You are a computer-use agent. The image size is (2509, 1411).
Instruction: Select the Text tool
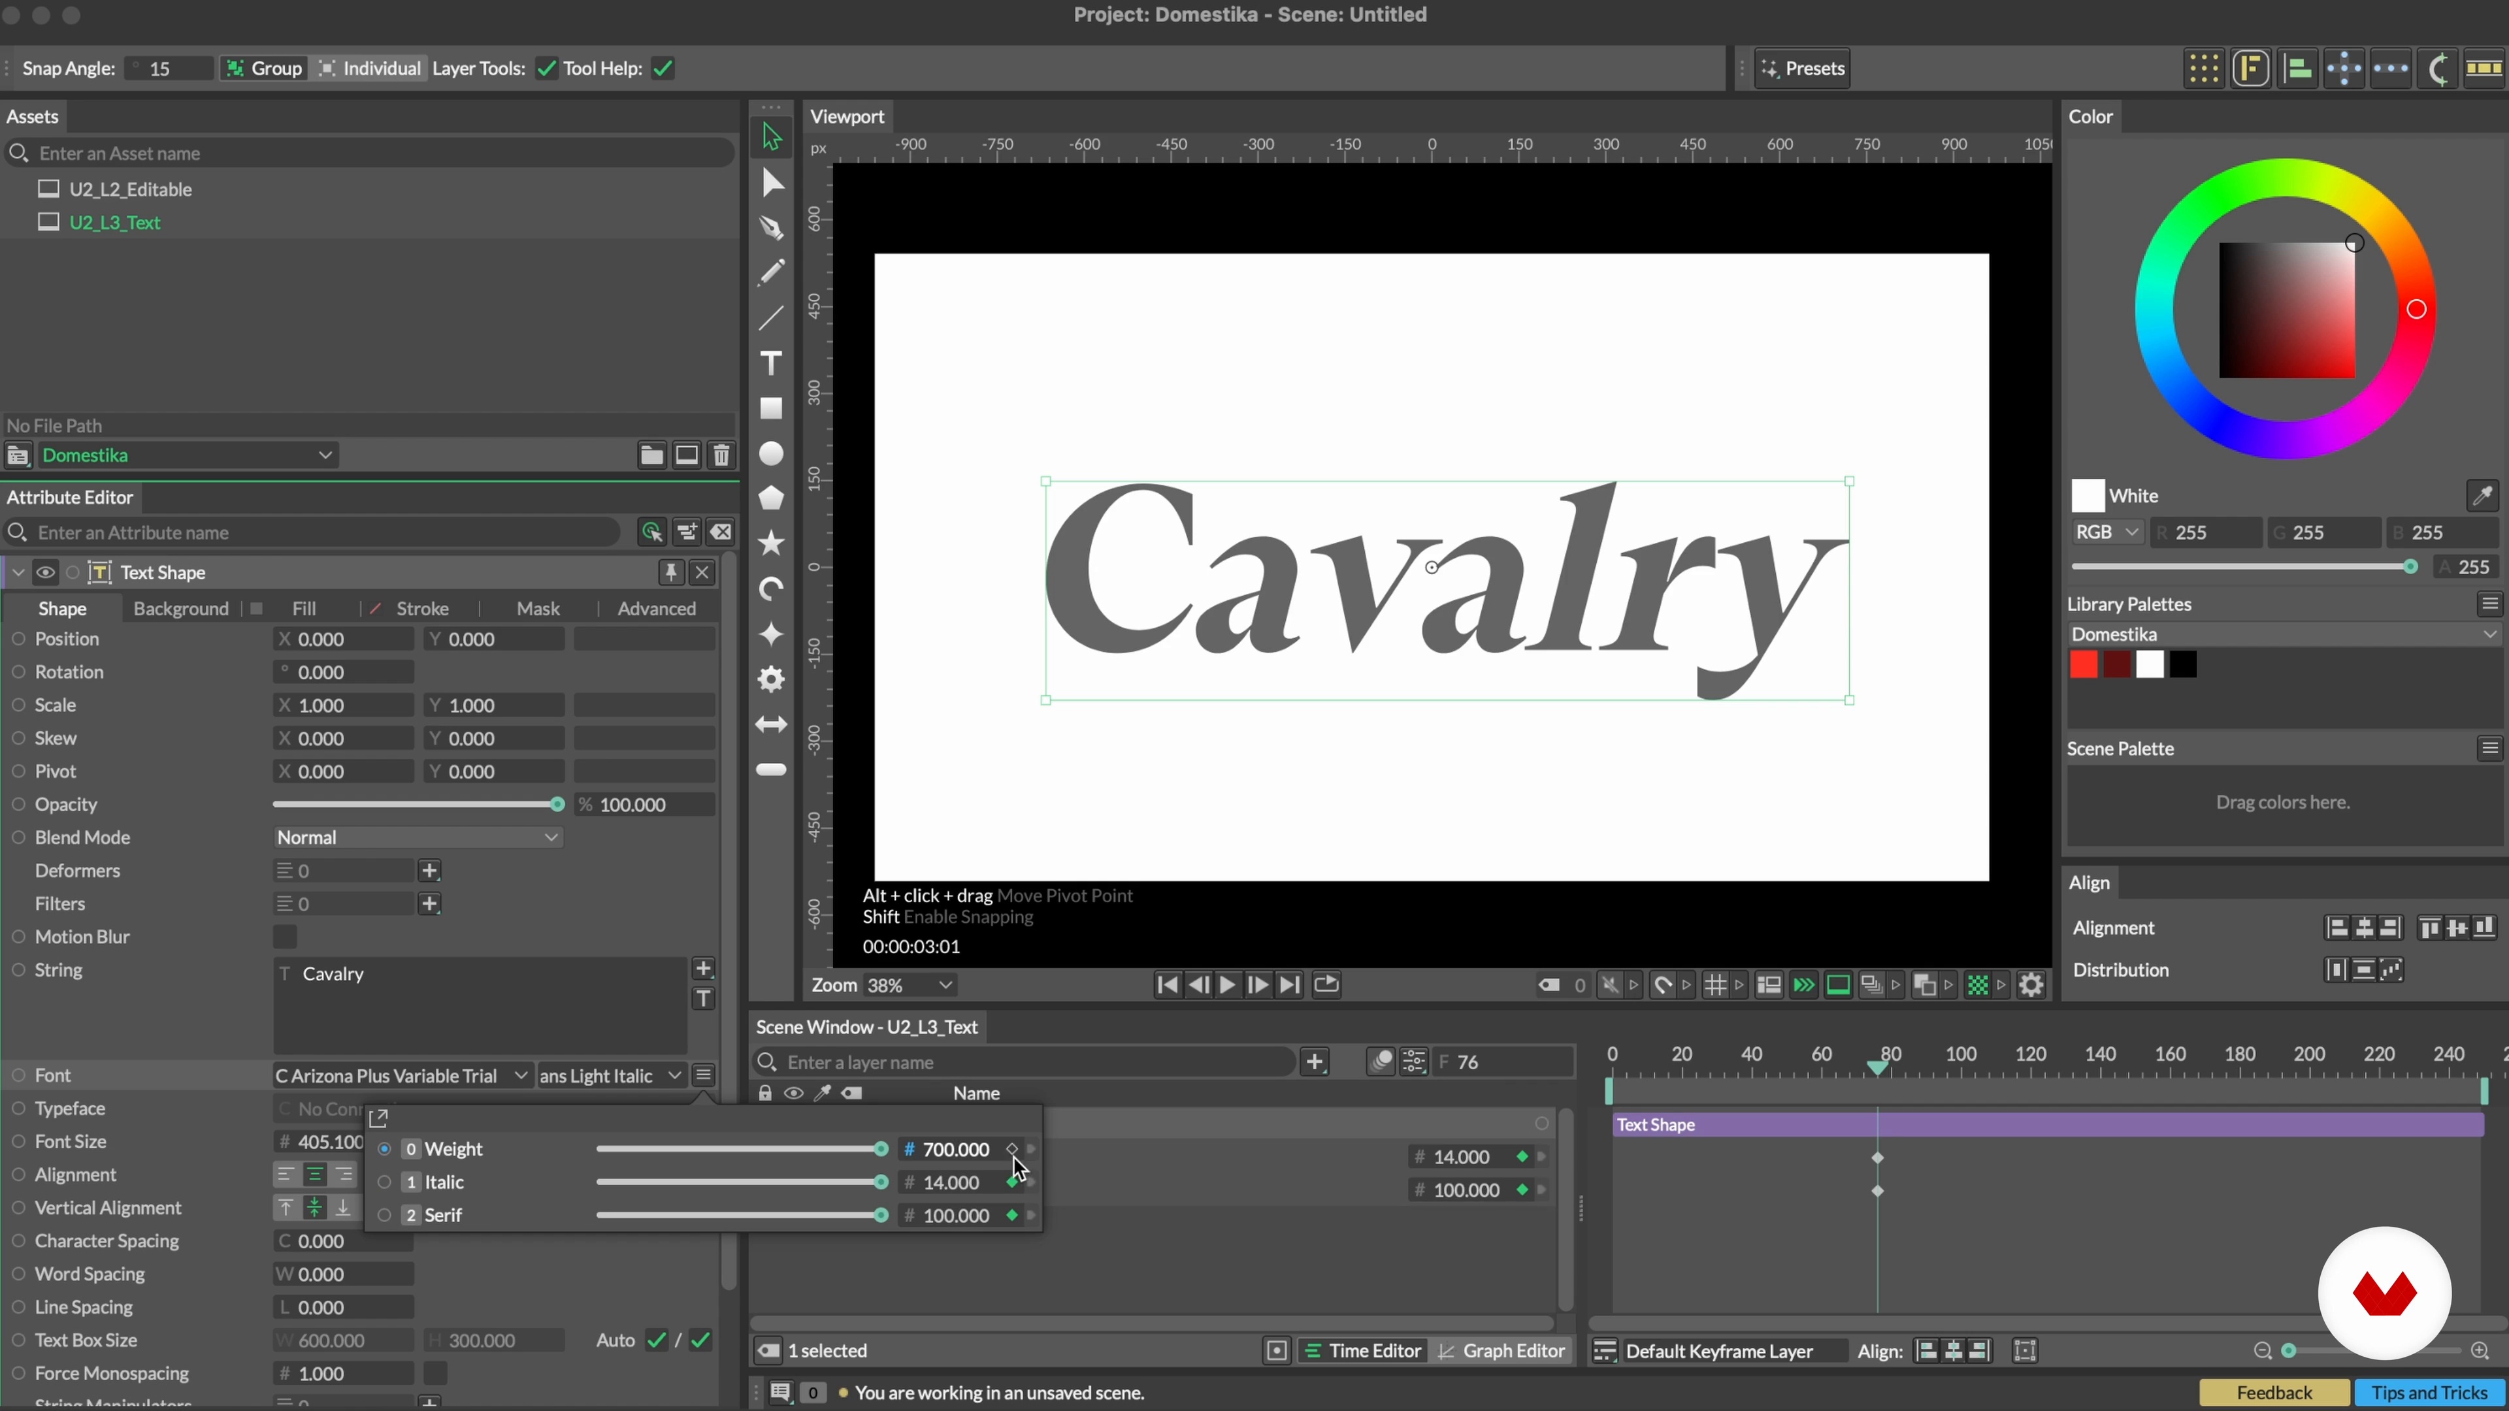(772, 363)
